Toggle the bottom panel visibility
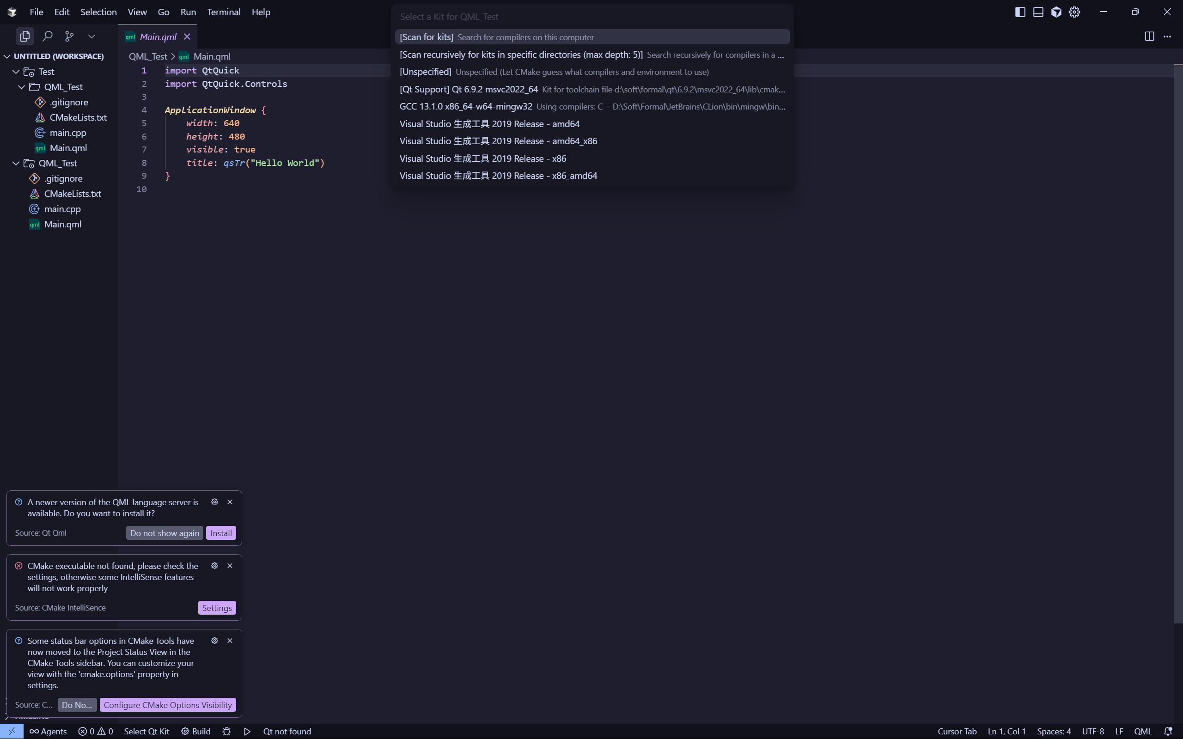The width and height of the screenshot is (1183, 739). [x=1037, y=12]
